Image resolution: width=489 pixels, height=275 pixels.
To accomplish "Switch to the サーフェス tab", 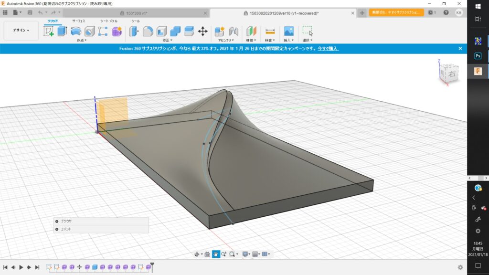I will (78, 21).
